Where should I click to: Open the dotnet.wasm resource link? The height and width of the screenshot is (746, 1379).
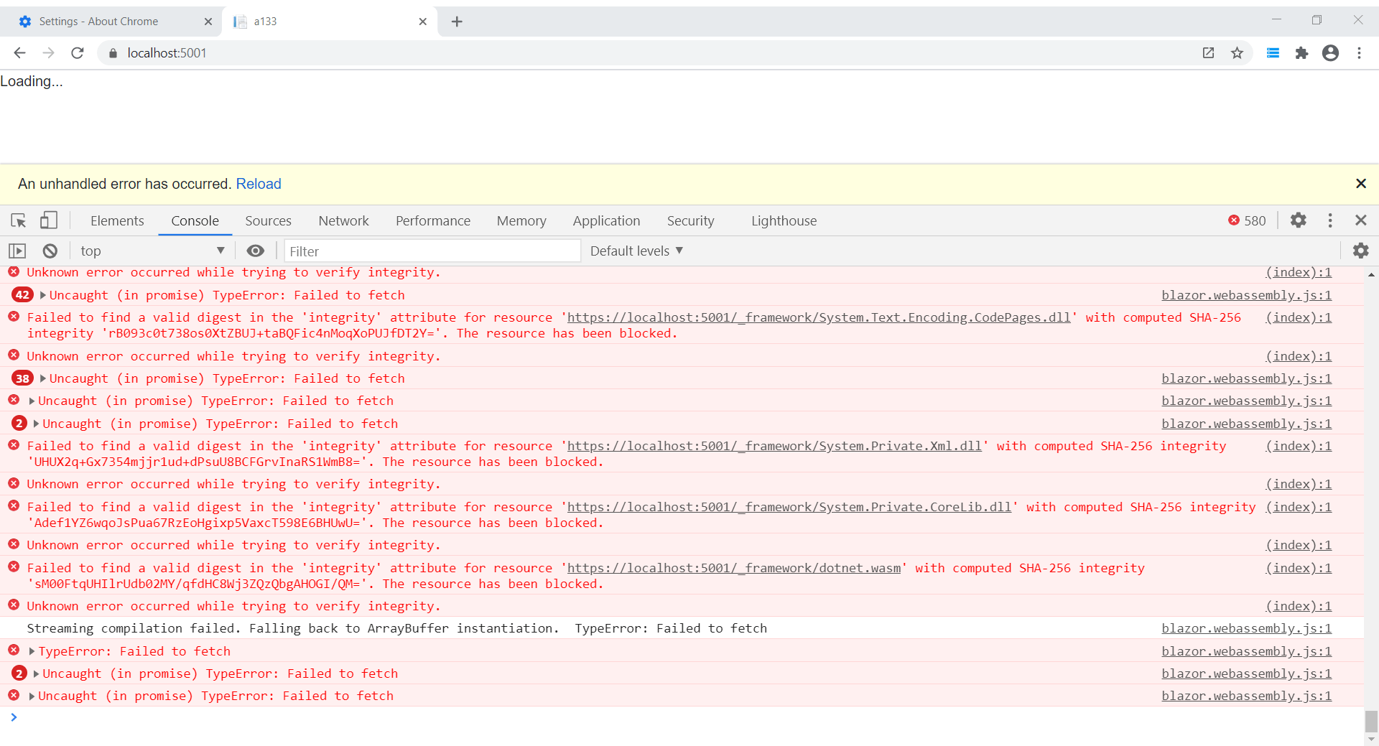click(733, 568)
